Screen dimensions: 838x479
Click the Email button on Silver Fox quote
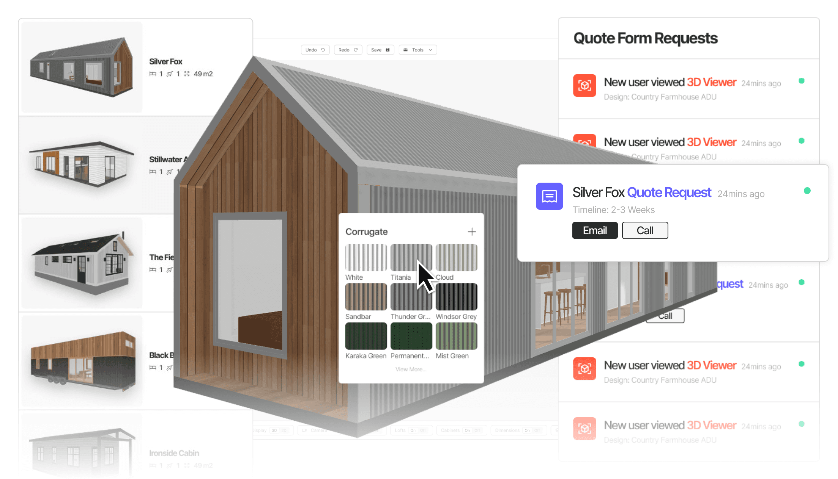point(595,230)
